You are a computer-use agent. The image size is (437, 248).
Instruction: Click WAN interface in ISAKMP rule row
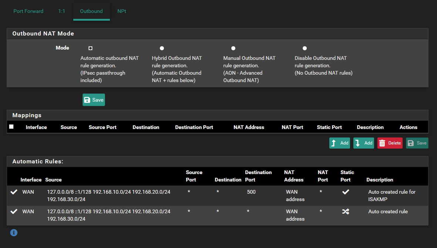point(28,192)
